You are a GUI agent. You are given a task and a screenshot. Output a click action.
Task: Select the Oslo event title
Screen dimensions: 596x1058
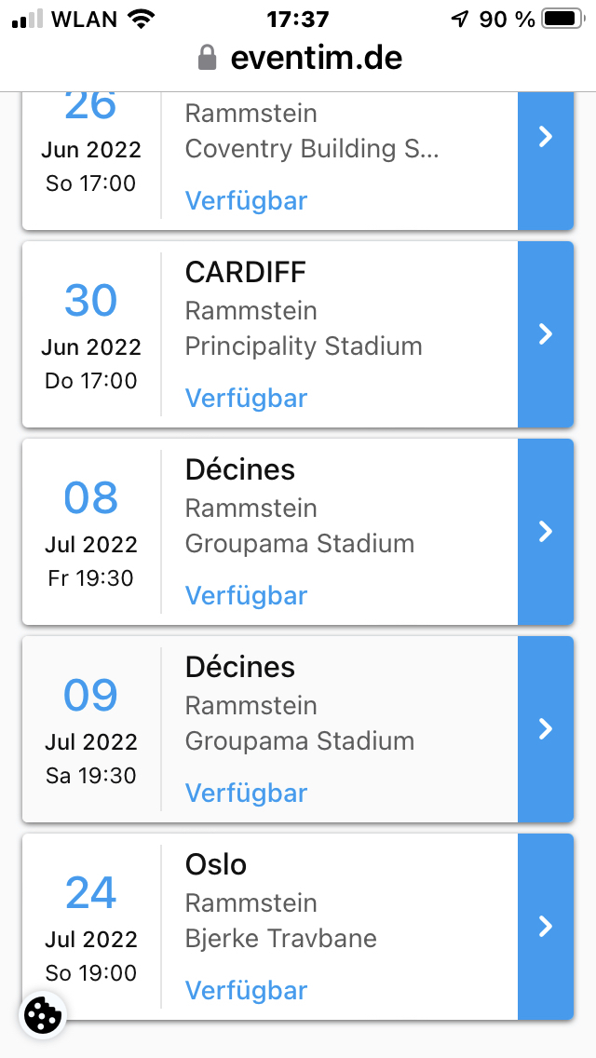(x=216, y=865)
